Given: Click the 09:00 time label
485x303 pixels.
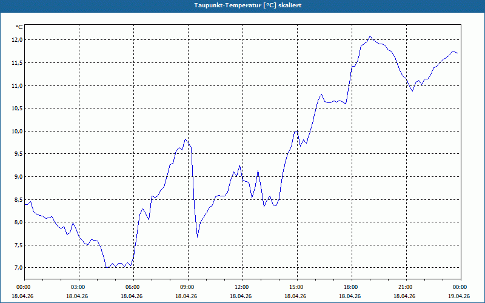Looking at the screenshot, I should click(x=188, y=287).
